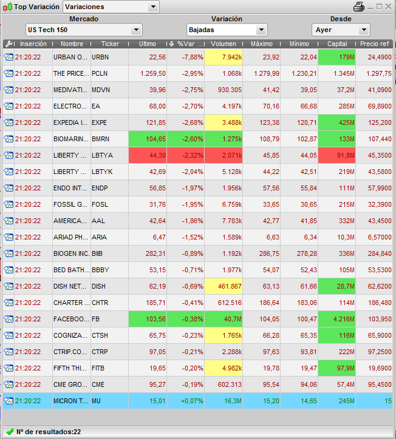Open chart icon for FITB row

[9, 369]
